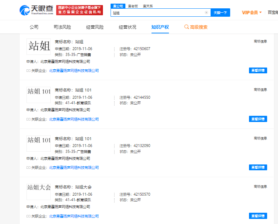Click the TianYanCha logo
This screenshot has width=278, height=224.
pyautogui.click(x=36, y=10)
